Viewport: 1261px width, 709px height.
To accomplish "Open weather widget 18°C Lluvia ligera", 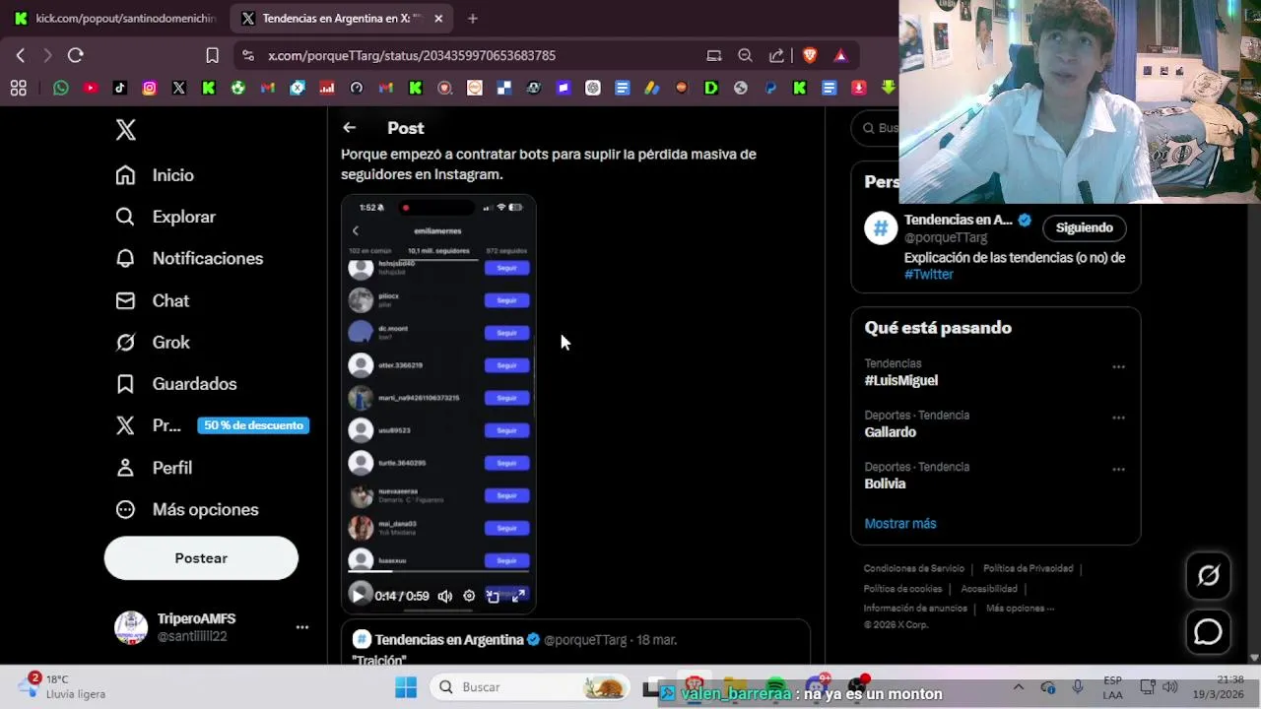I will 61,686.
